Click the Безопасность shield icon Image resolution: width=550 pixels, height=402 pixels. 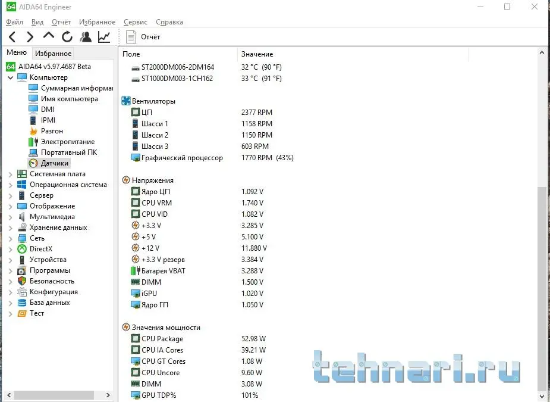click(x=22, y=281)
